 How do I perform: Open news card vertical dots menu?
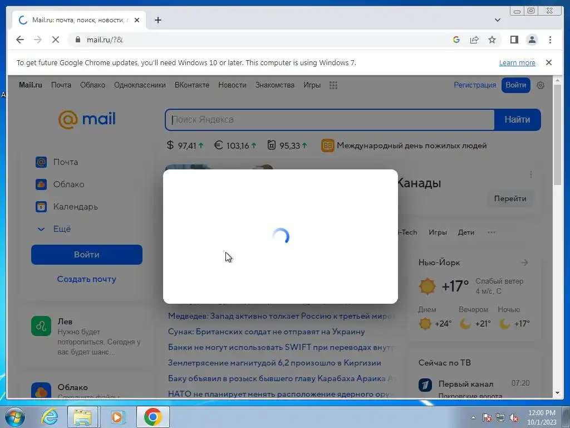[531, 174]
